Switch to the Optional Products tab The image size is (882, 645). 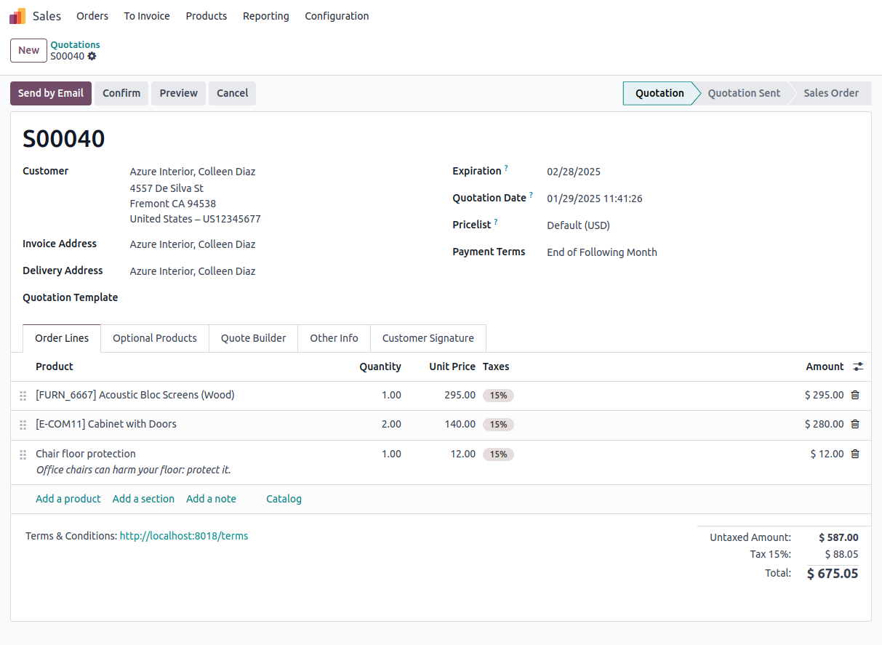154,338
